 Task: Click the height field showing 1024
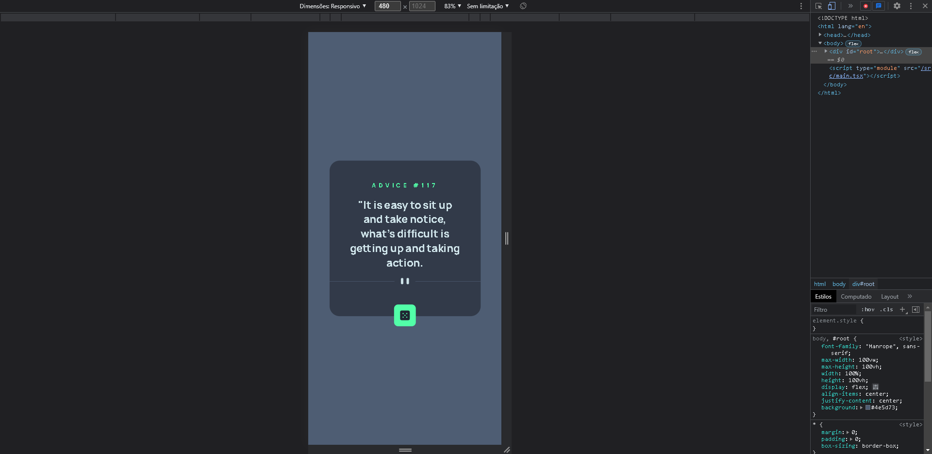click(422, 6)
